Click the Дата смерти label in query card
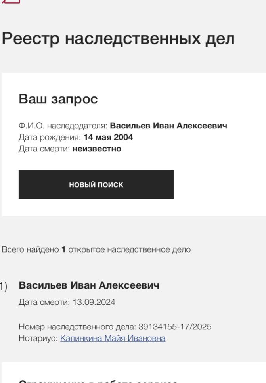 [x=44, y=149]
